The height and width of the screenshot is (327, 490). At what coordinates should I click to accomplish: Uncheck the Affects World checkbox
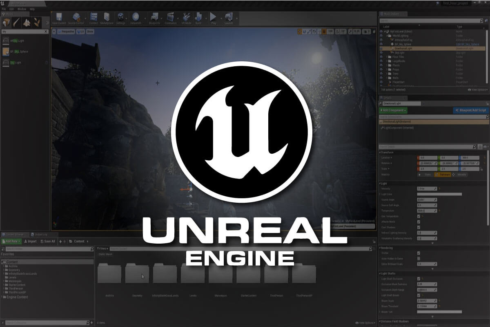pos(419,222)
